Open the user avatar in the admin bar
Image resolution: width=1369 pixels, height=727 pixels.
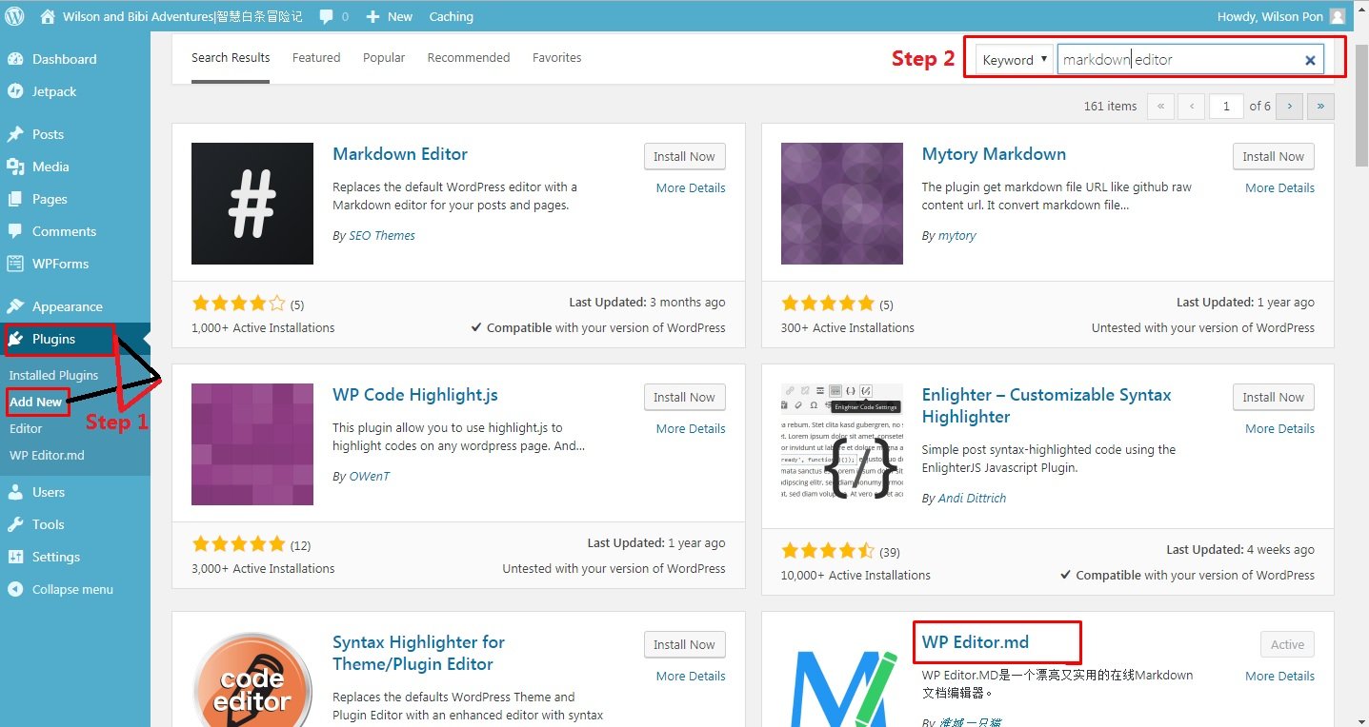click(1338, 16)
